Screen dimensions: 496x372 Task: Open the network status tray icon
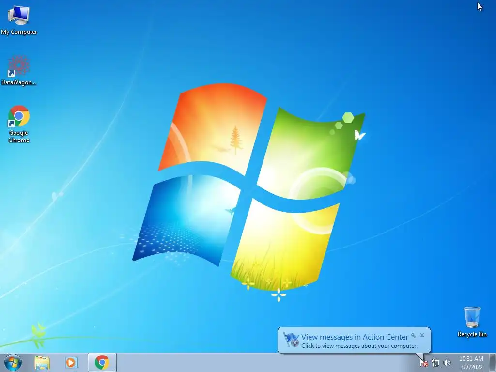click(x=435, y=363)
